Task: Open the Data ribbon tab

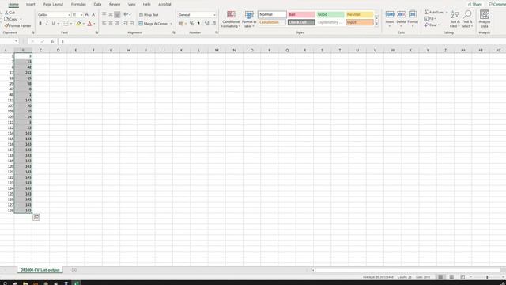Action: pyautogui.click(x=97, y=4)
